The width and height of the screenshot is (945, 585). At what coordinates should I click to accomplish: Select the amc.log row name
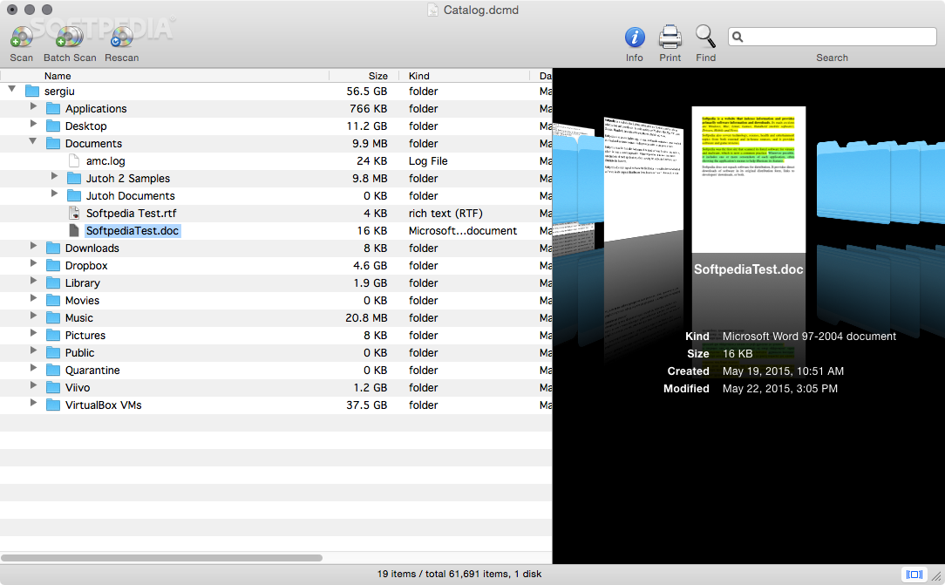pyautogui.click(x=105, y=161)
